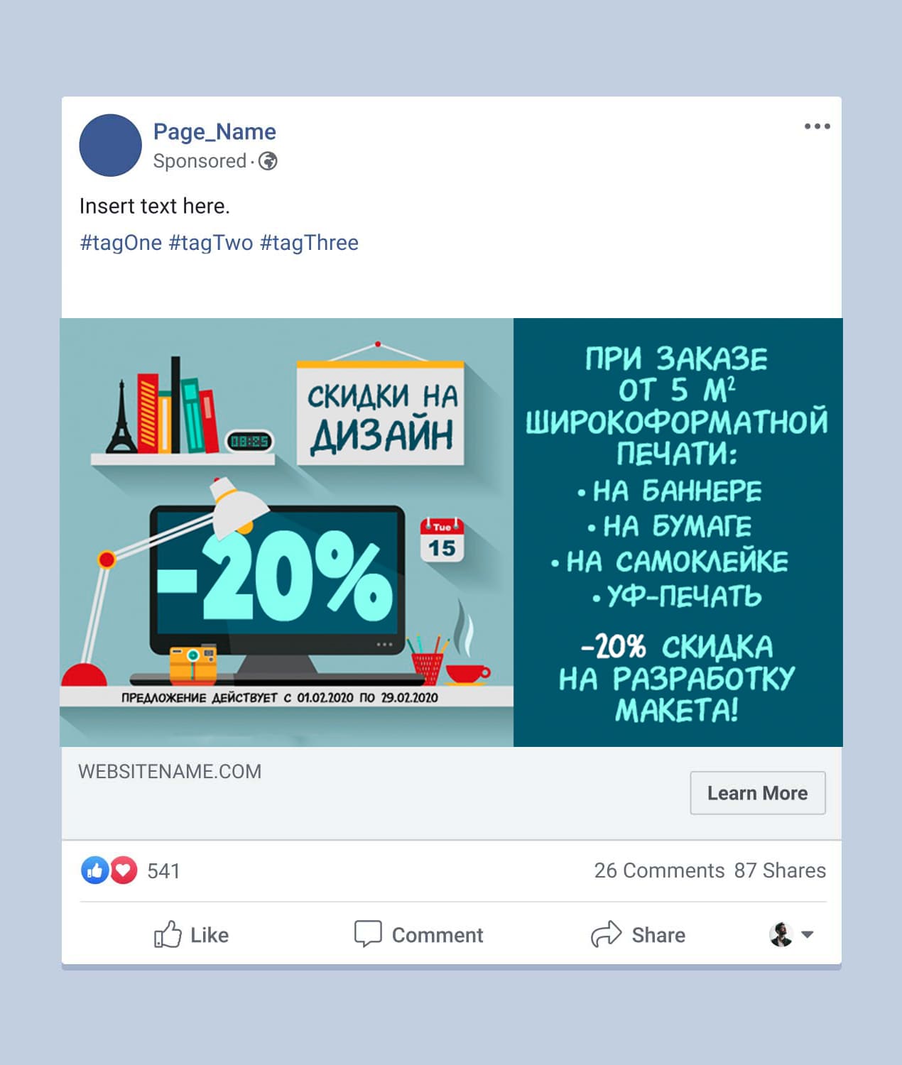
Task: Click the Like thumbs-up button
Action: coord(191,934)
